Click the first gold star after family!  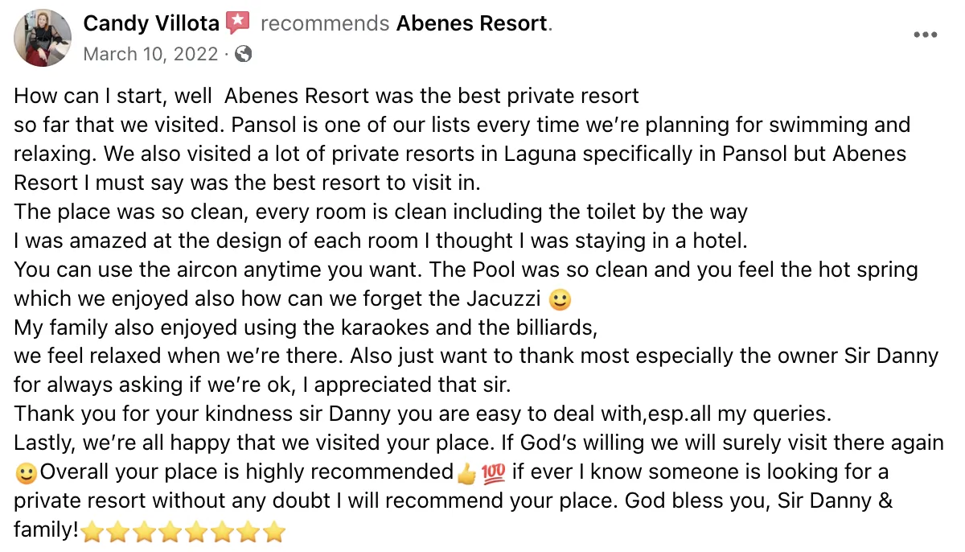[x=94, y=531]
